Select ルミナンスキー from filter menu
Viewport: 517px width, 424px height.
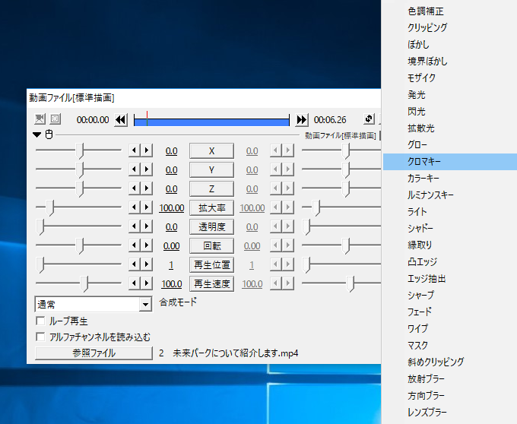449,195
